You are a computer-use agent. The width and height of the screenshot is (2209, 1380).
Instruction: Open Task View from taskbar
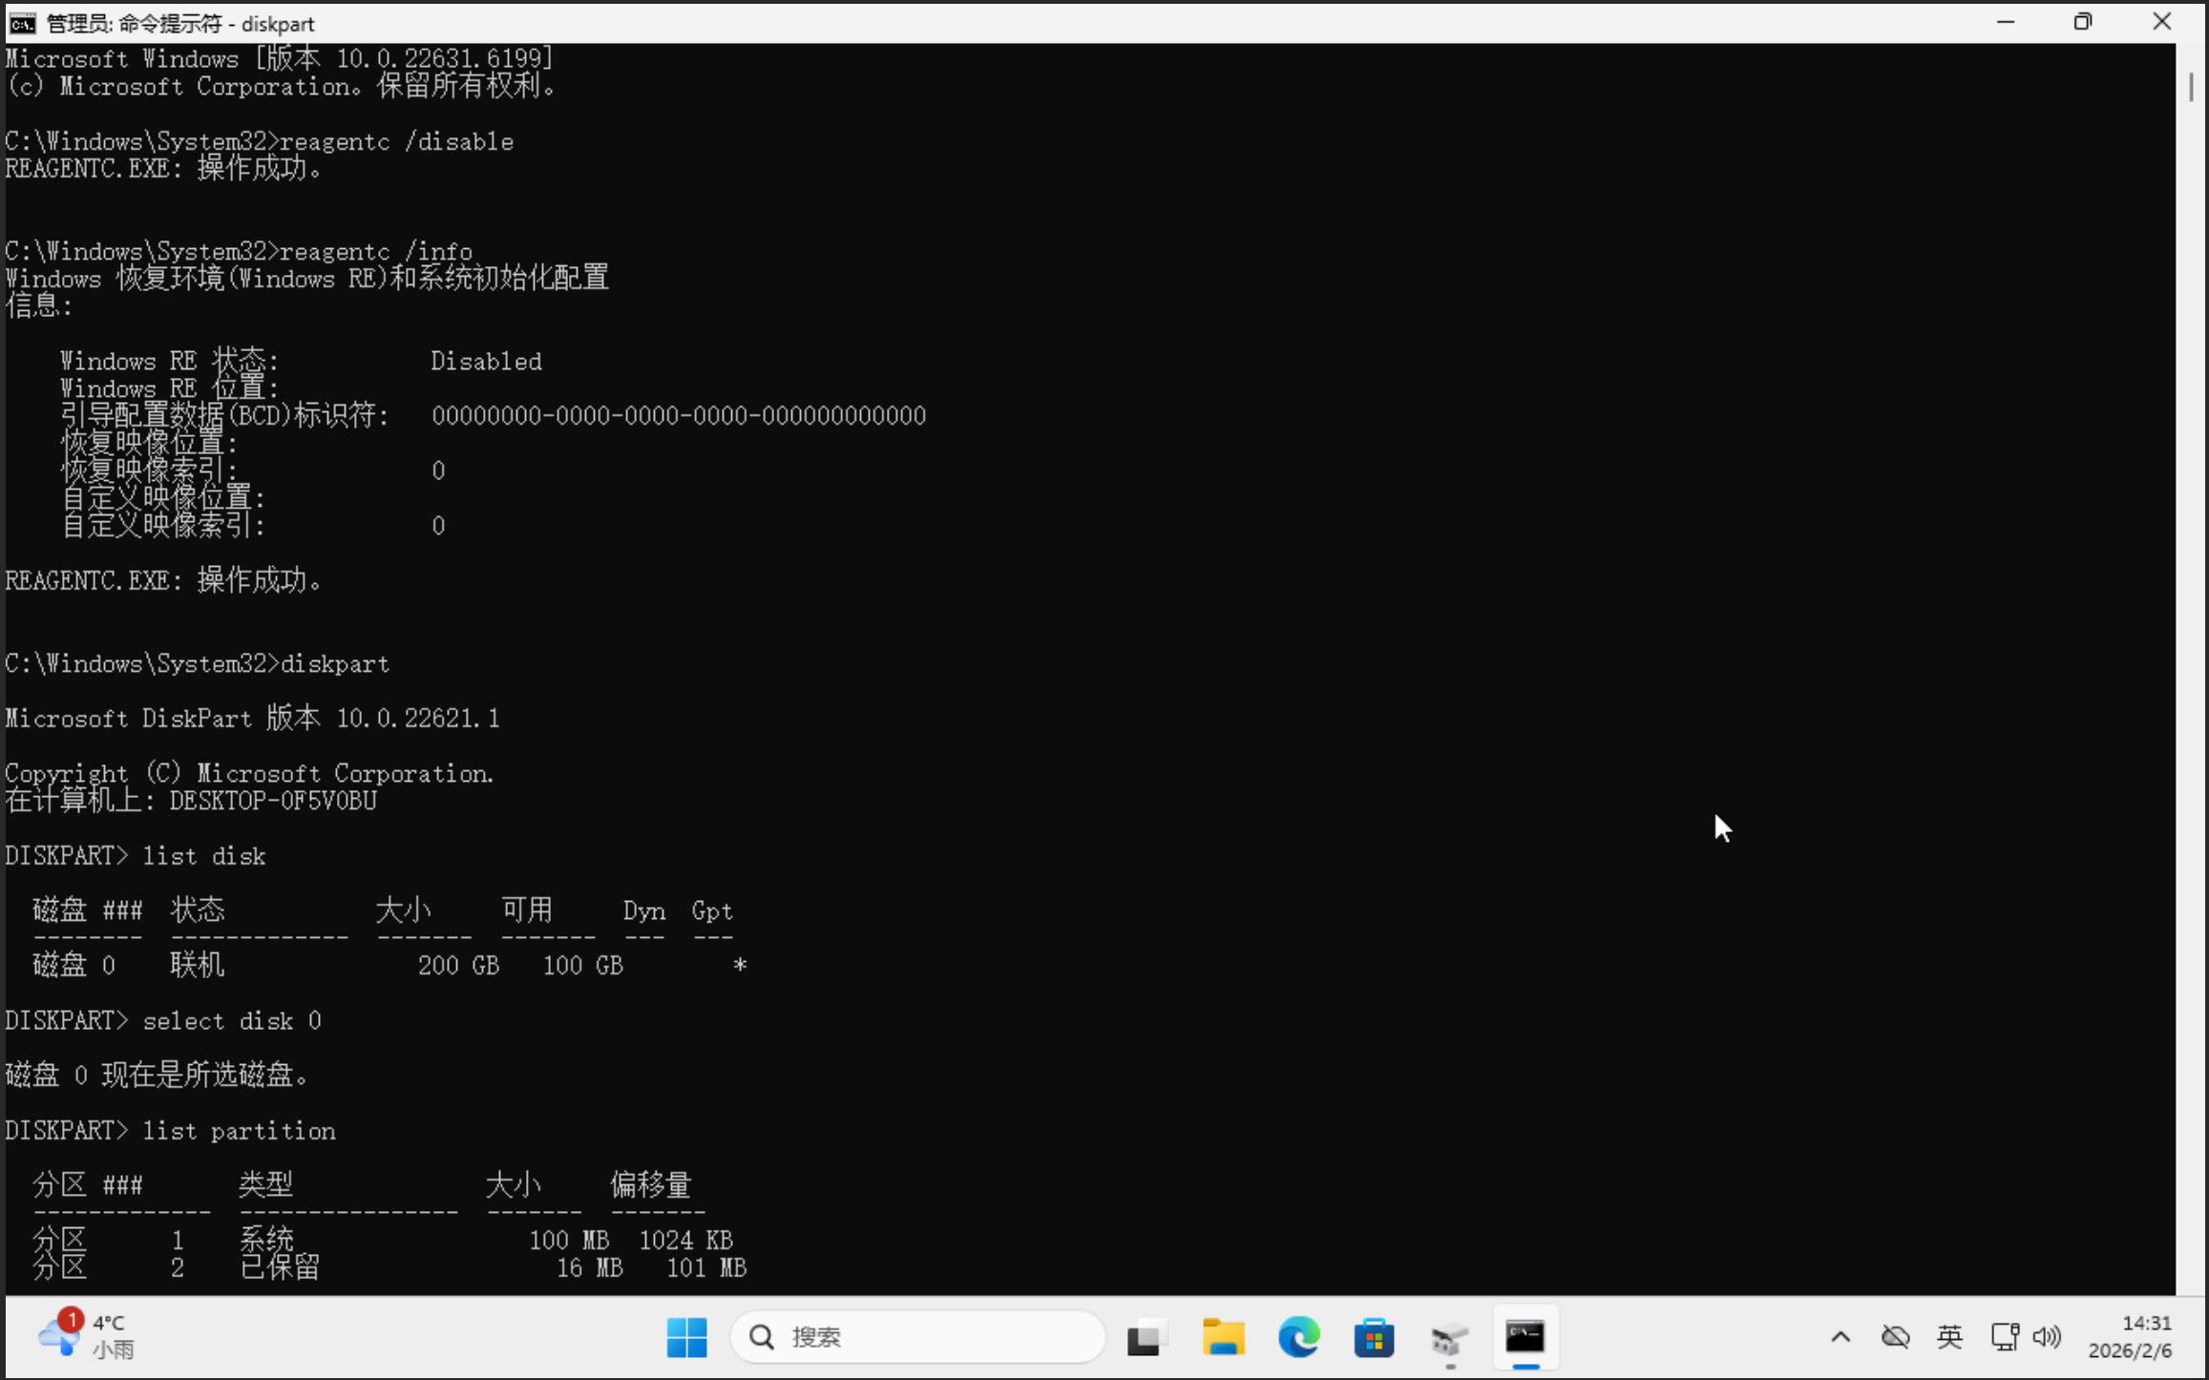click(x=1145, y=1337)
